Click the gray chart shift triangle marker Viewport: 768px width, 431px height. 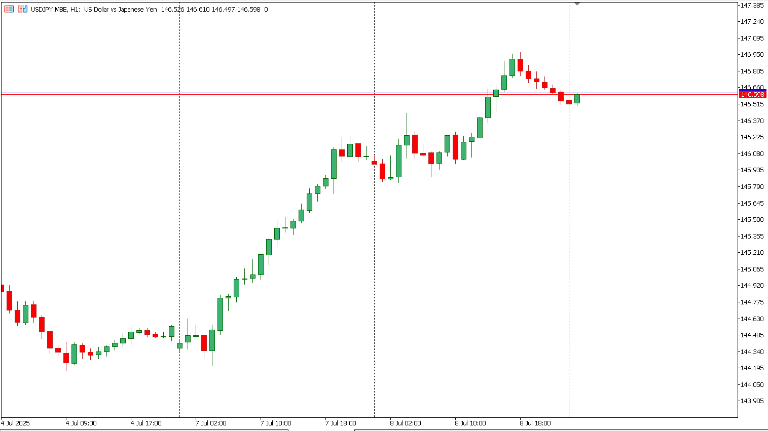coord(577,4)
